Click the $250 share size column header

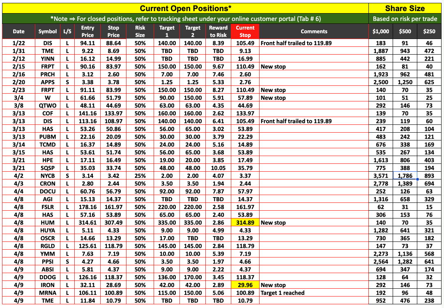pyautogui.click(x=430, y=31)
